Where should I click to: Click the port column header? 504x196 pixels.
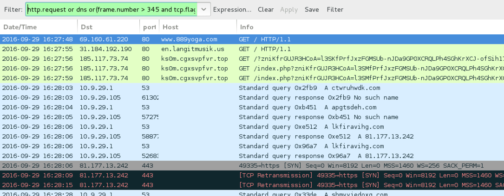[x=149, y=27]
